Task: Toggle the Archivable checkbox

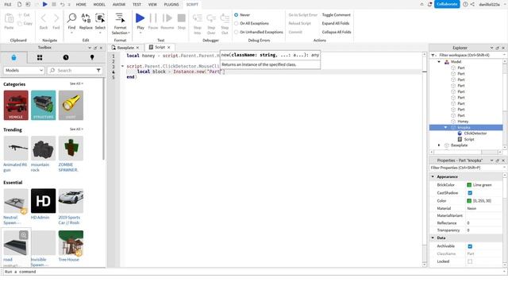Action: tap(470, 246)
